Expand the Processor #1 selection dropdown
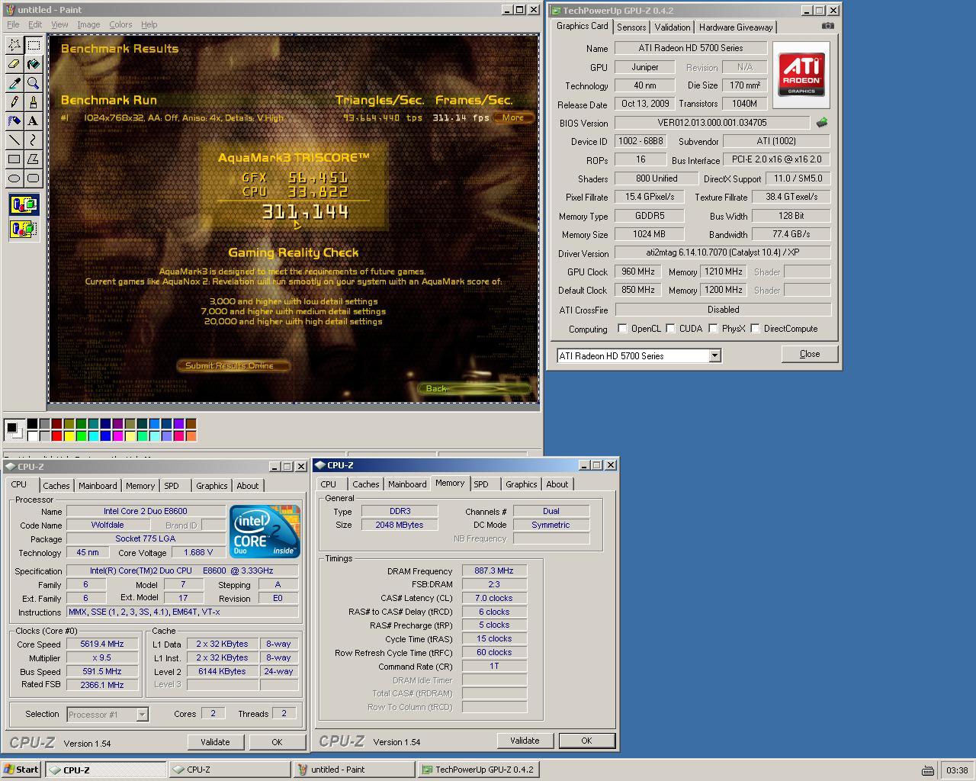The width and height of the screenshot is (976, 781). [x=142, y=715]
